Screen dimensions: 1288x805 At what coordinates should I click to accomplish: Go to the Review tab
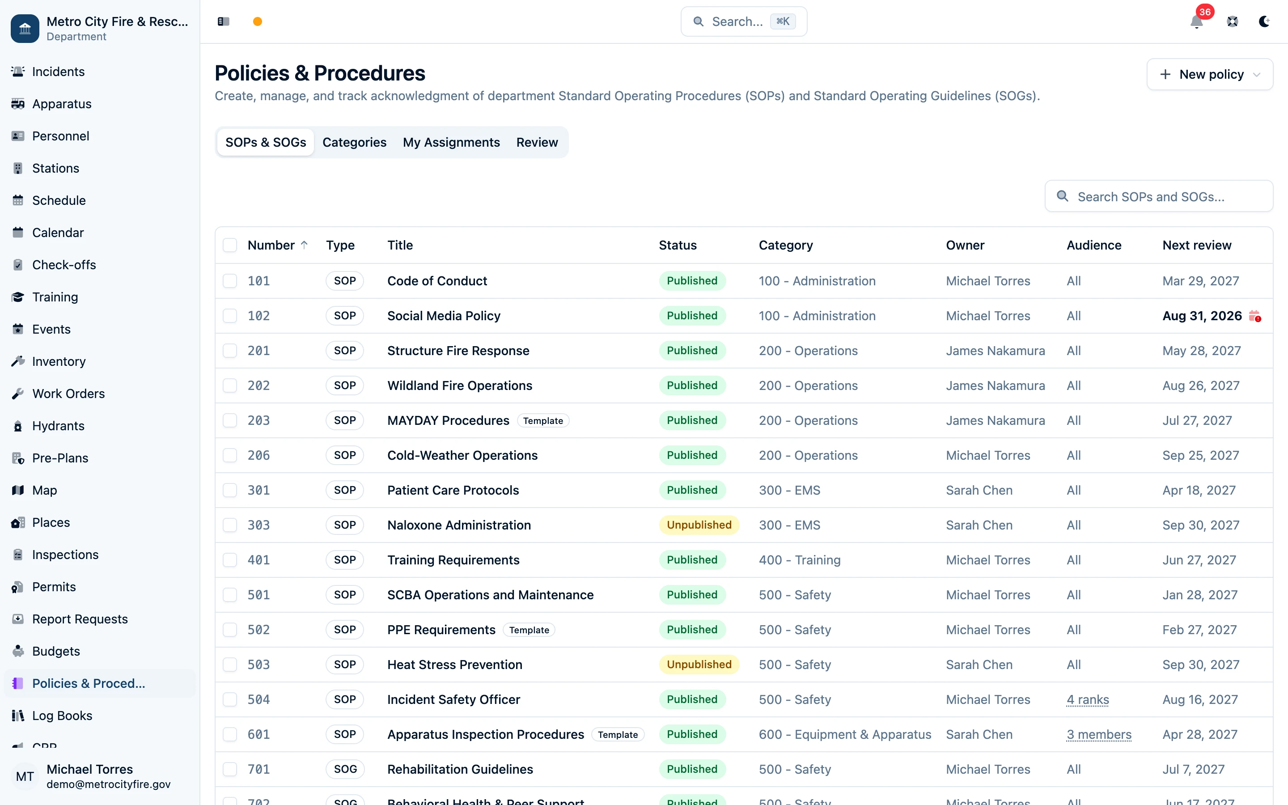537,142
